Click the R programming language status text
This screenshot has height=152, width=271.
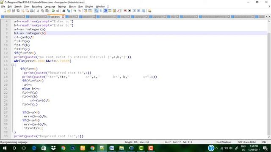[x=14, y=142]
